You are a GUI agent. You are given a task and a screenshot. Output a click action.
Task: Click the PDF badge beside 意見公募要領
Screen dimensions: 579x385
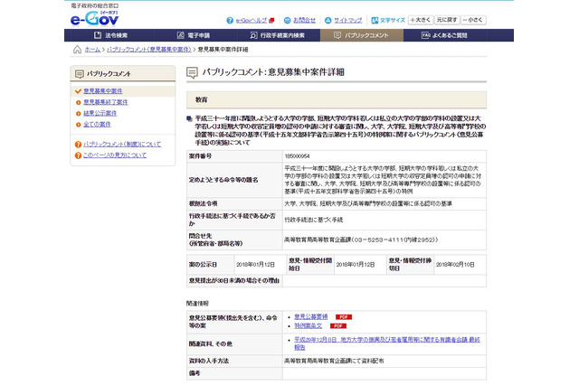(x=344, y=317)
